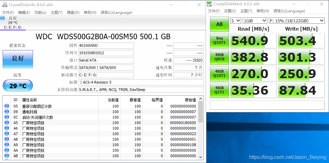Expand the drive selector showing F: 15%
The image size is (329, 163).
[296, 21]
